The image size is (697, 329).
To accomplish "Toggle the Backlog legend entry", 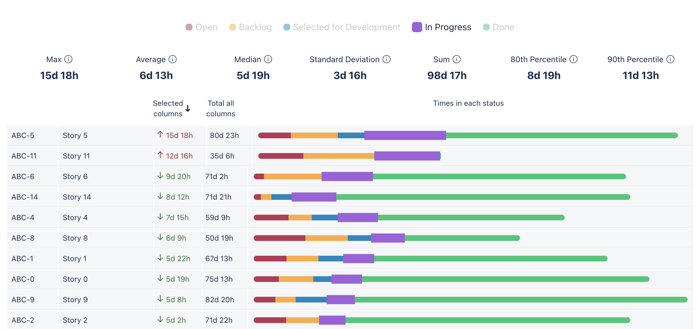I will point(250,27).
